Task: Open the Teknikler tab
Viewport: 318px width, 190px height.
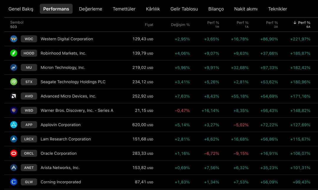Action: coord(277,9)
